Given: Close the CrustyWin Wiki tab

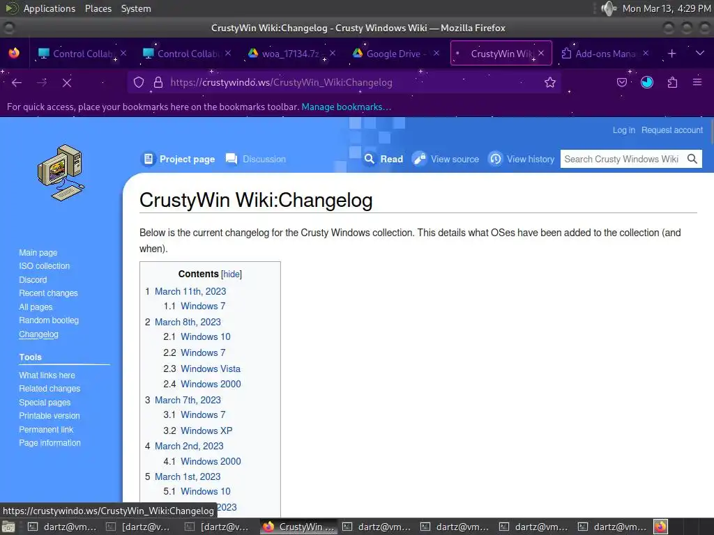Looking at the screenshot, I should 541,53.
